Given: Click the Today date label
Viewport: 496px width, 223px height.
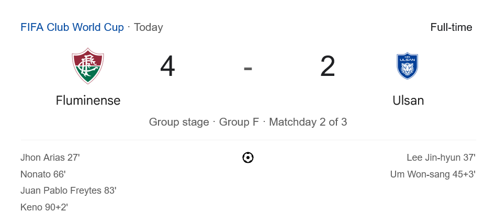Looking at the screenshot, I should 149,27.
